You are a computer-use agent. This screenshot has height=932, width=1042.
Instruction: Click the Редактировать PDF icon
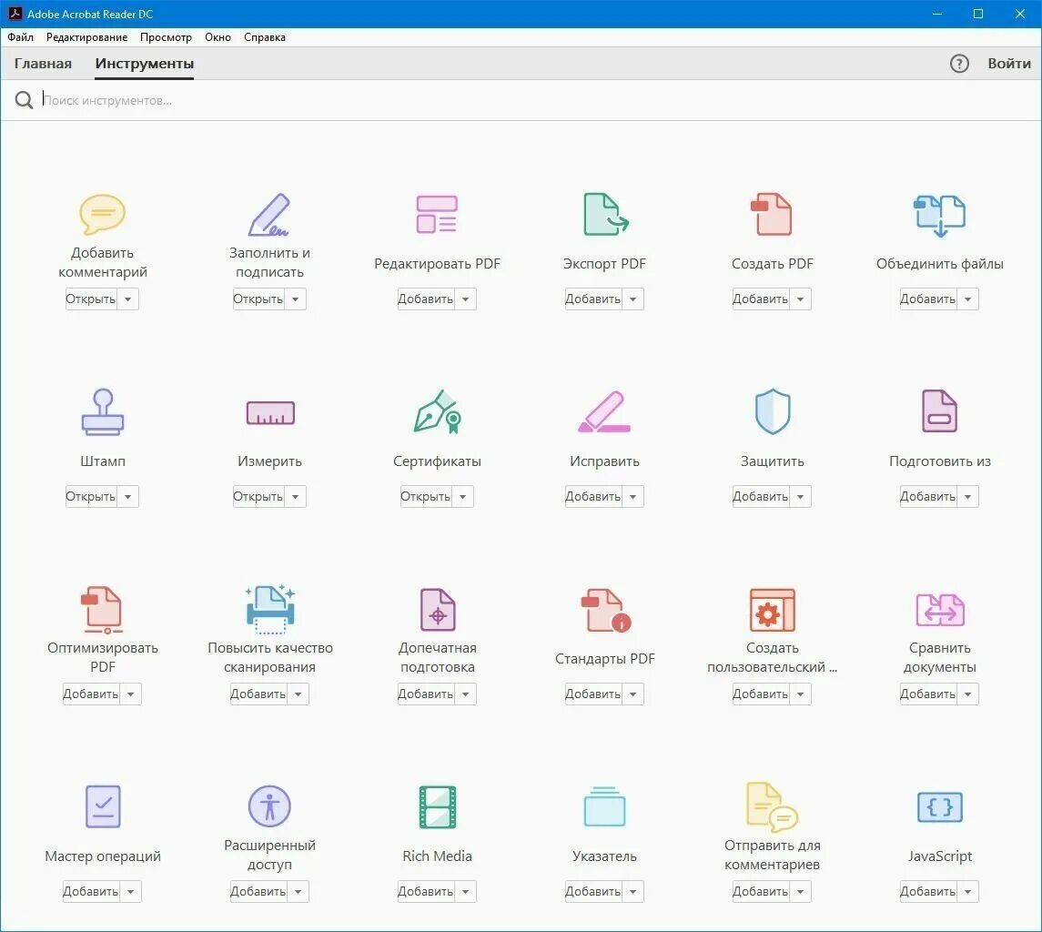[x=437, y=214]
